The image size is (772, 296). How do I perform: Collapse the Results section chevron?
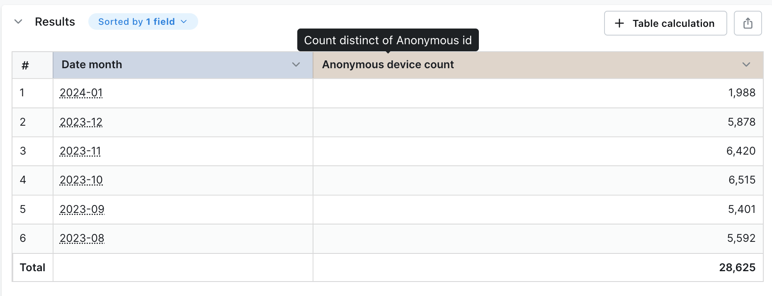coord(18,21)
